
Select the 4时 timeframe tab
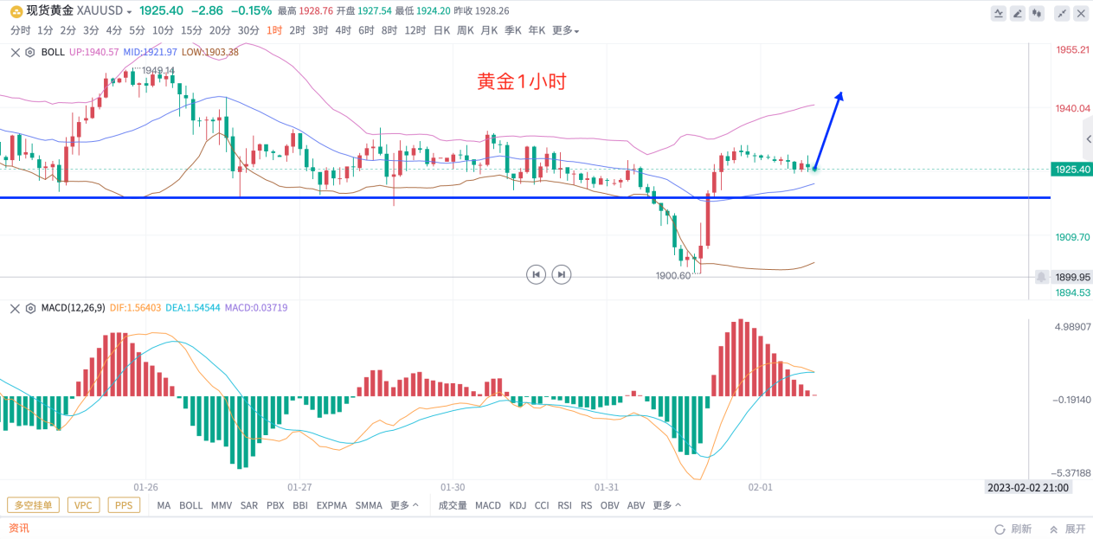(x=343, y=30)
